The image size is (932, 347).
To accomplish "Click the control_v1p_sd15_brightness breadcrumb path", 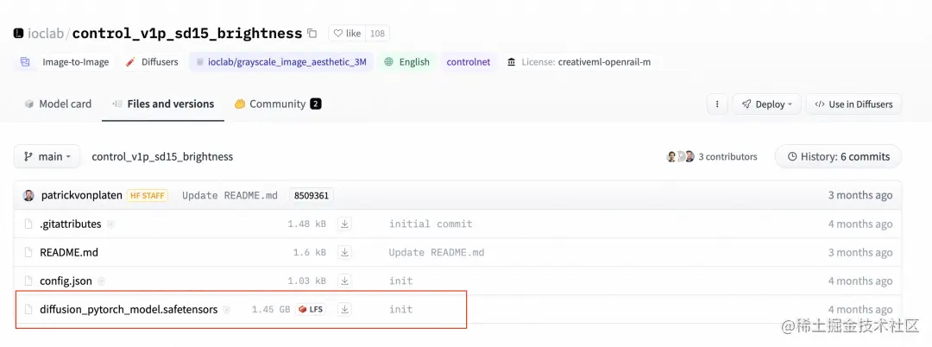I will (162, 157).
